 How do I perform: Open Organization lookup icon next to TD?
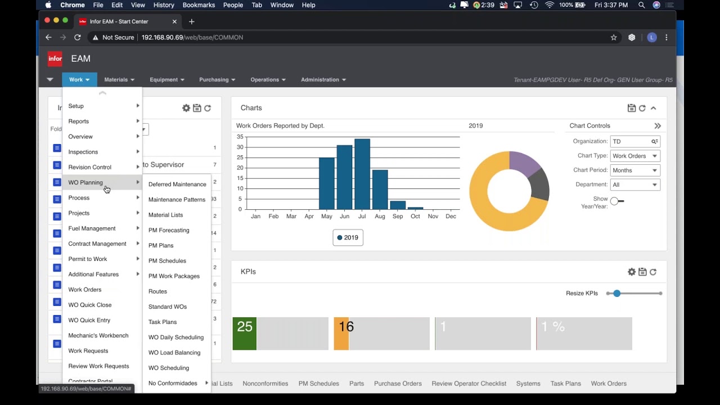(655, 142)
